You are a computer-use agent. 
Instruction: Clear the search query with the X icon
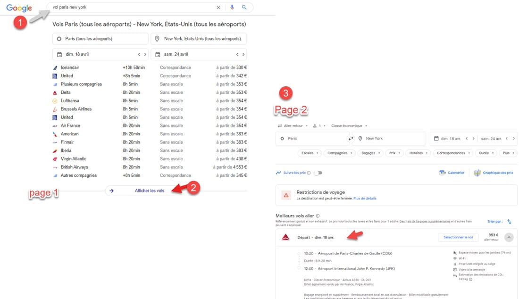(x=218, y=7)
